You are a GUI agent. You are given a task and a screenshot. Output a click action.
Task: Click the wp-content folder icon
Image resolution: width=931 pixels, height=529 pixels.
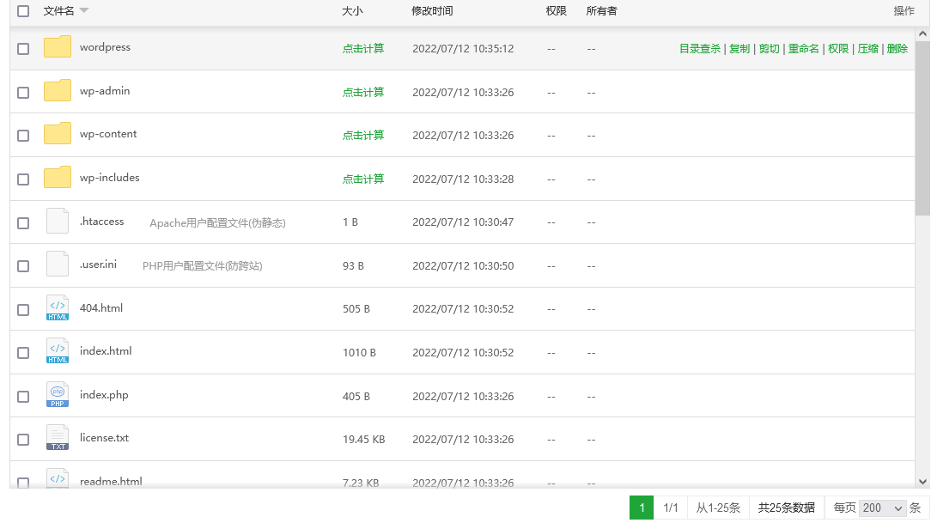point(58,134)
